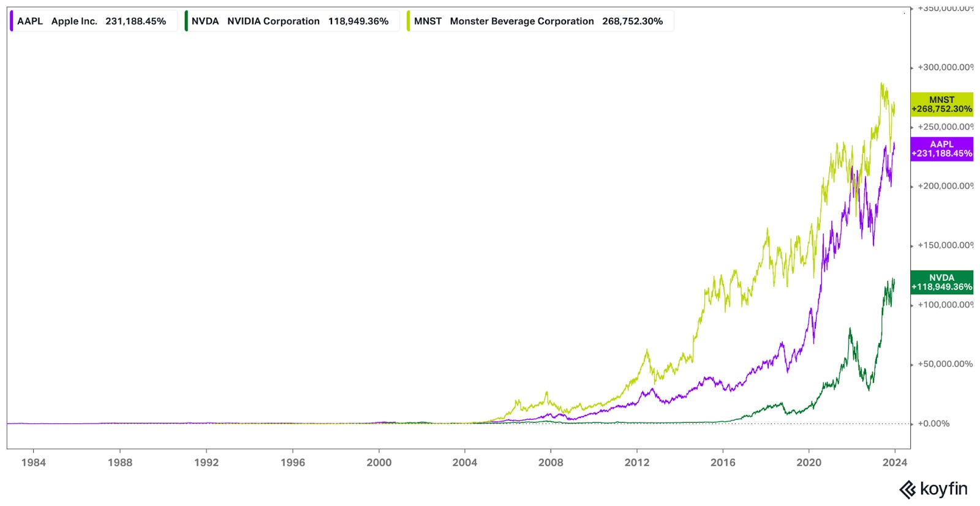The height and width of the screenshot is (506, 980).
Task: Select the AAPL Apple Inc. legend entry
Action: tap(93, 21)
